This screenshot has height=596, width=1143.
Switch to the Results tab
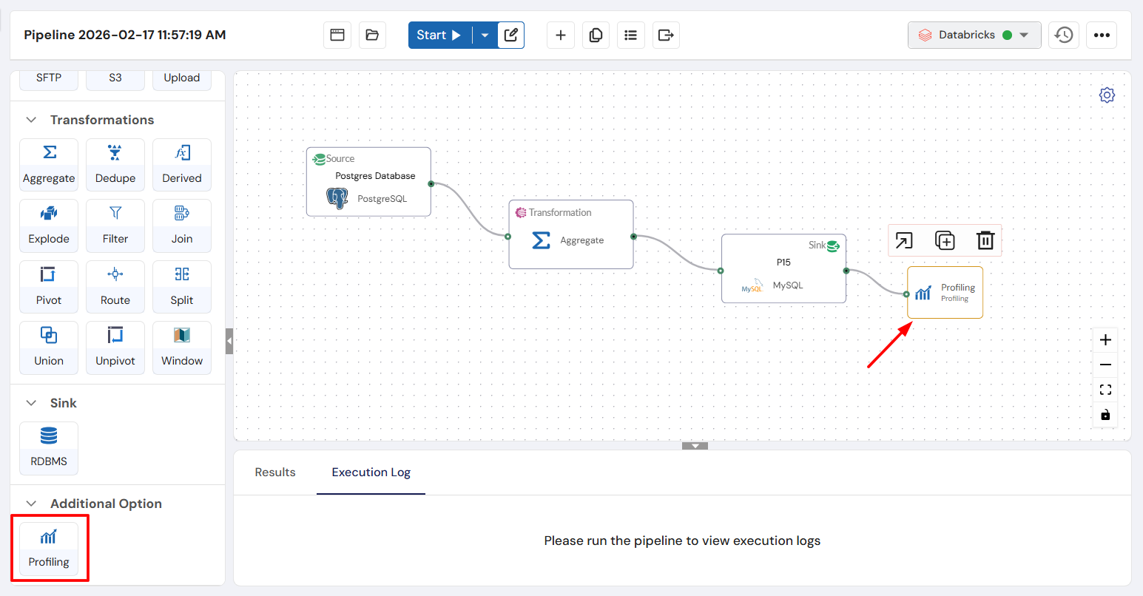[275, 473]
